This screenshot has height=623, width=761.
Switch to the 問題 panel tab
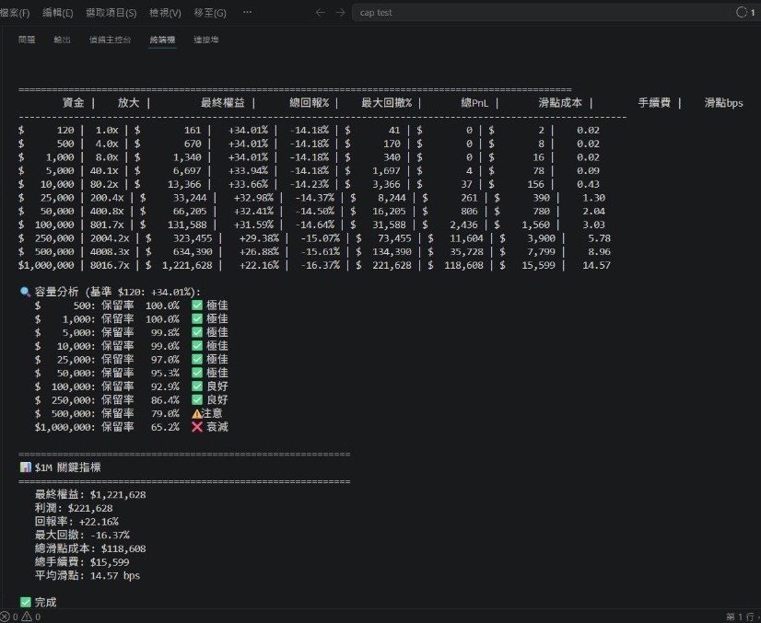pyautogui.click(x=27, y=40)
